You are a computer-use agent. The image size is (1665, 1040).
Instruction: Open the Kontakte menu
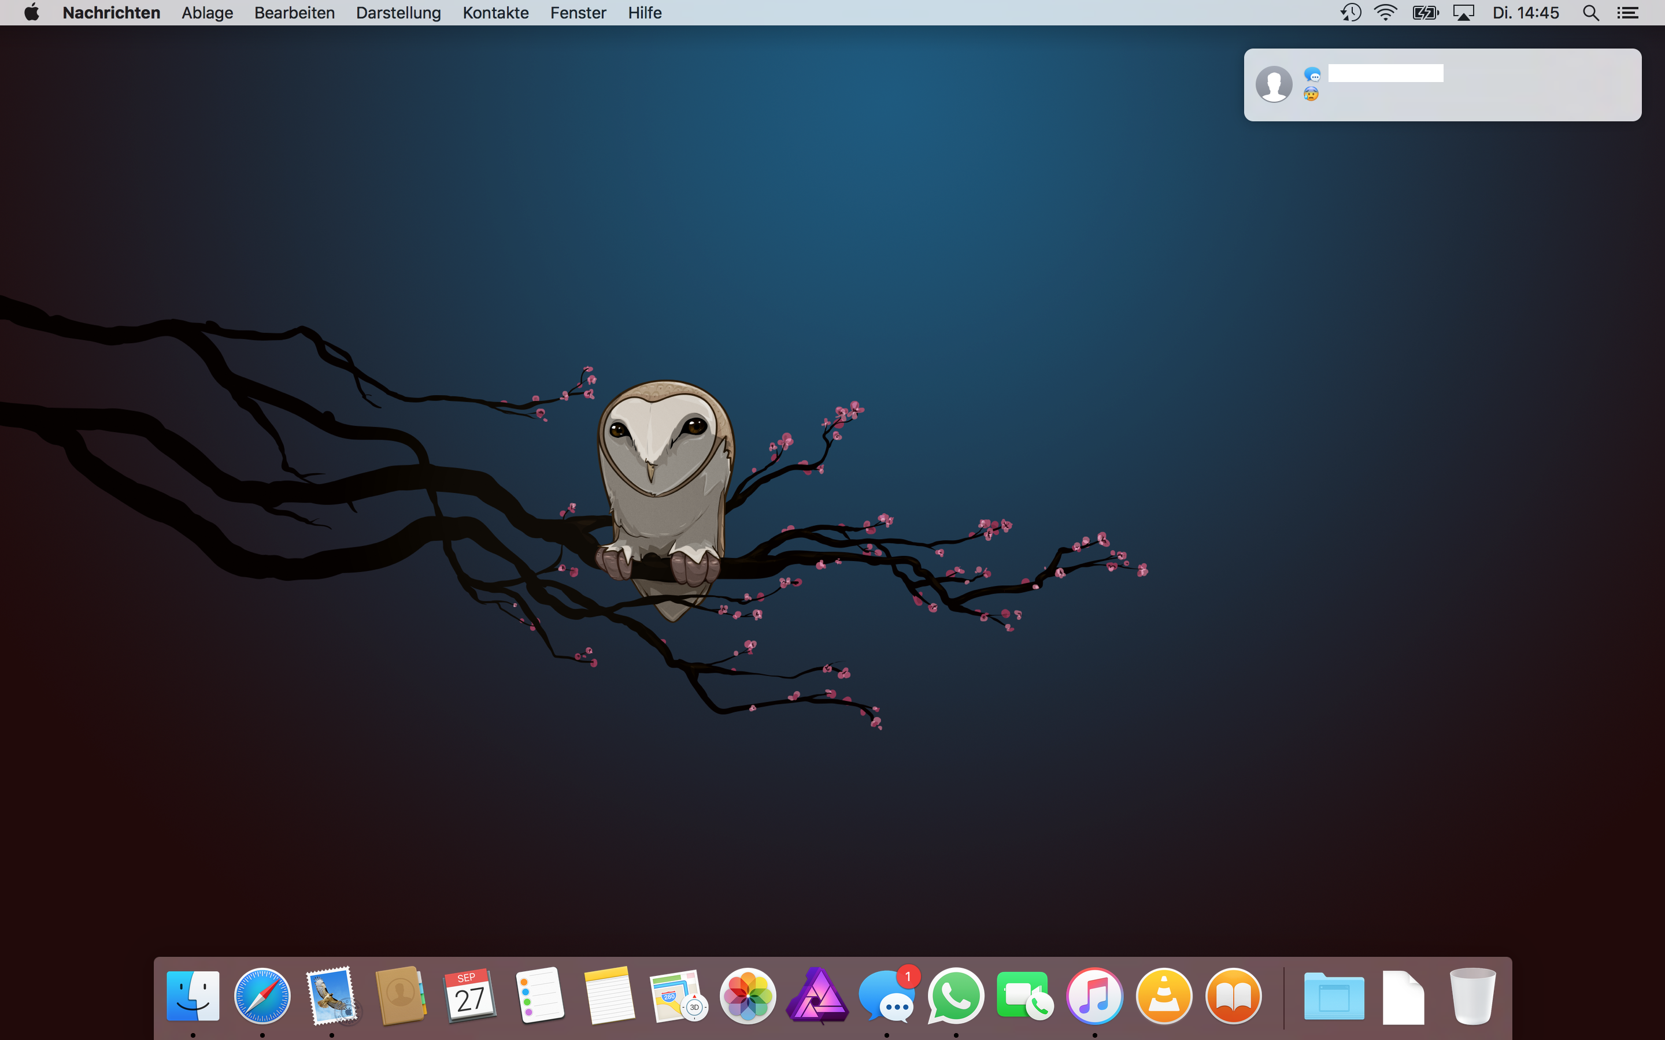click(495, 12)
